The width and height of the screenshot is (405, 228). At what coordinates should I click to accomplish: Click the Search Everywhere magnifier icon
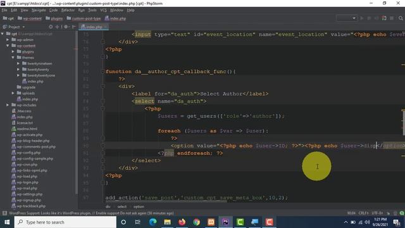401,18
